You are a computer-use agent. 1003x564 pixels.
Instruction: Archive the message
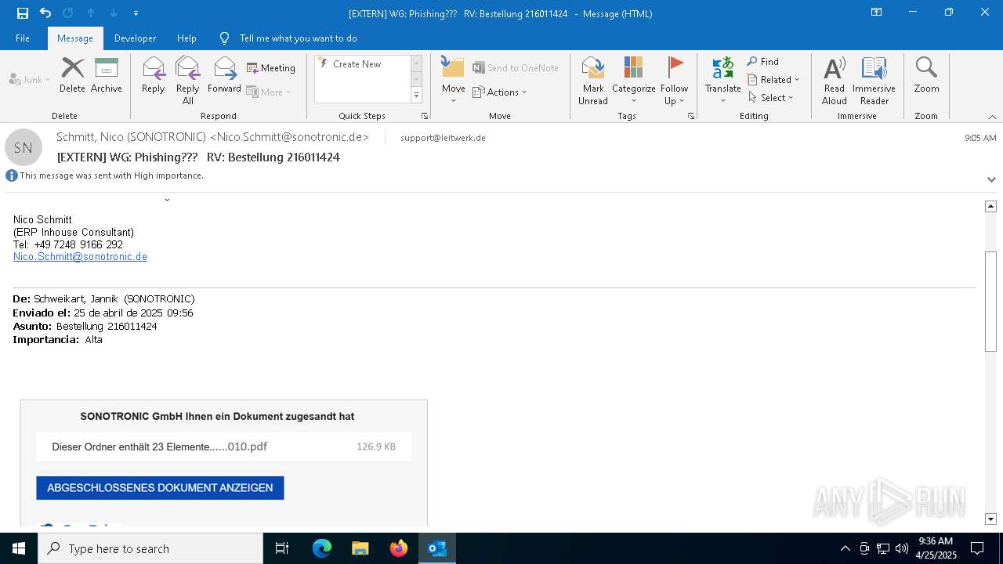[x=107, y=76]
